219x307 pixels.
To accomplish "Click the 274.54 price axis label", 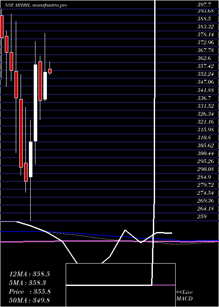I will point(205,193).
